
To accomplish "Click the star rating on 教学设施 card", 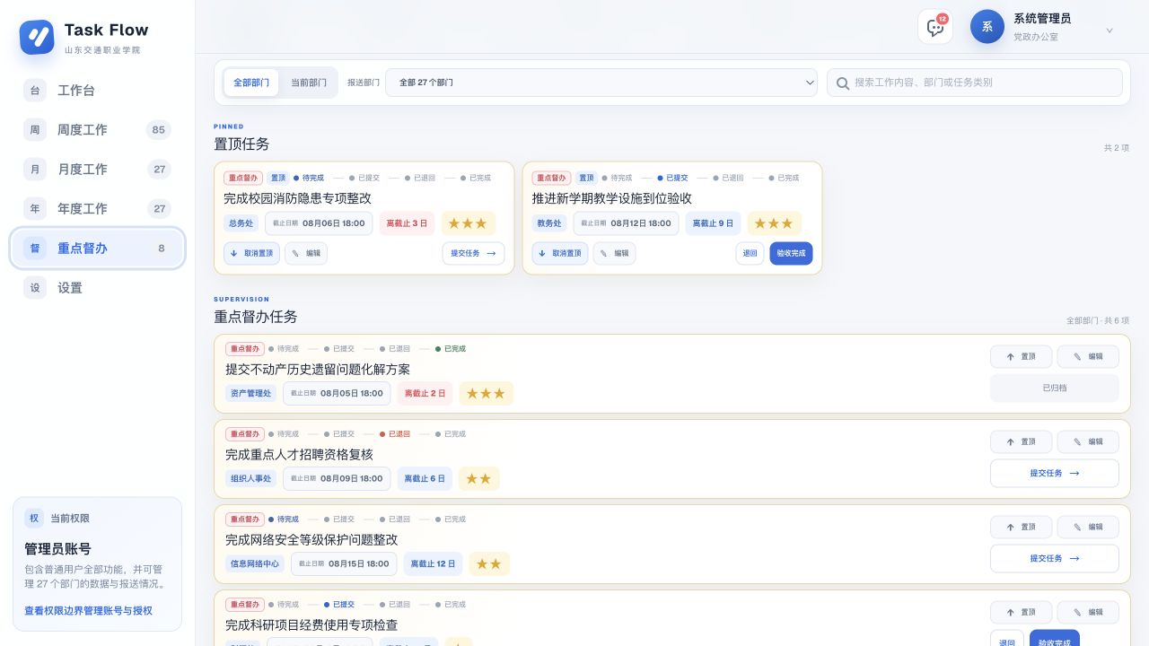I will pyautogui.click(x=774, y=223).
